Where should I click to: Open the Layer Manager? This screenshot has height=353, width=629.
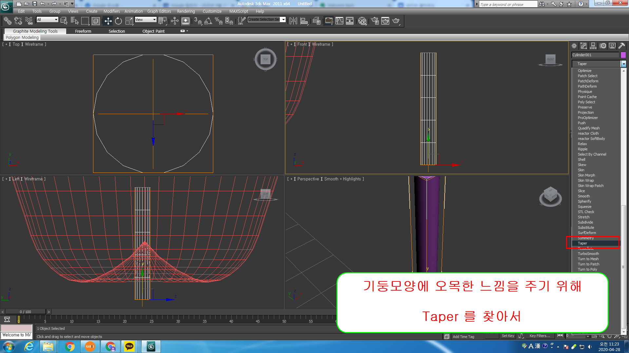pyautogui.click(x=316, y=21)
